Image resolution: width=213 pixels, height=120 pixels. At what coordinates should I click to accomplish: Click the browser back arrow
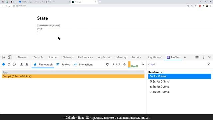pyautogui.click(x=2, y=6)
